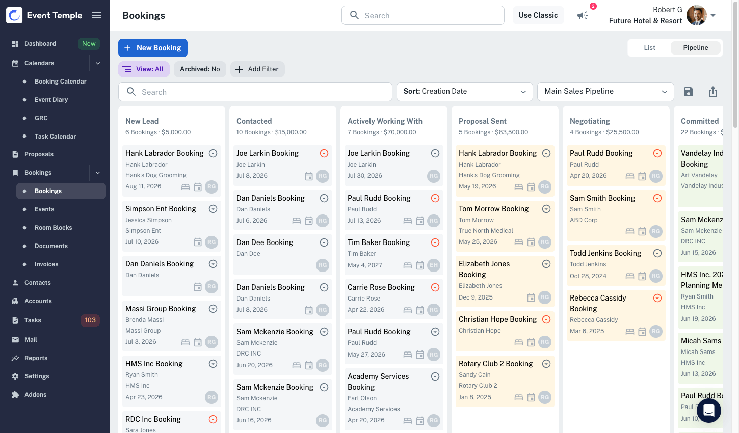
Task: Toggle status circle on Massi Group Booking card
Action: pos(213,309)
